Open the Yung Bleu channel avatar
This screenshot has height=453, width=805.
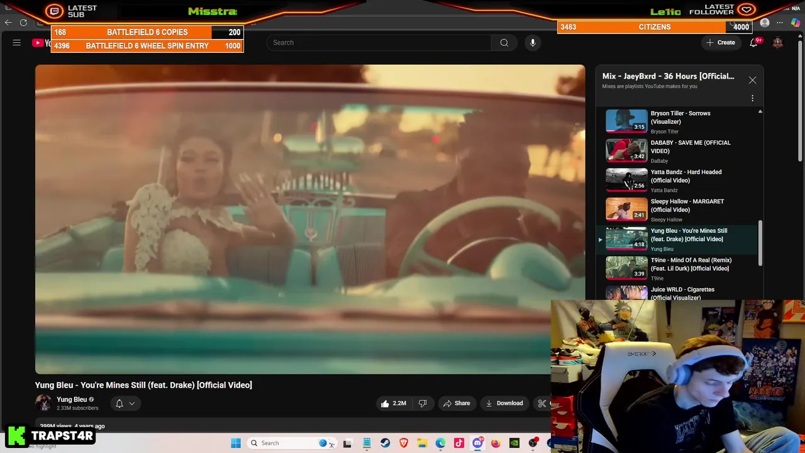[43, 403]
